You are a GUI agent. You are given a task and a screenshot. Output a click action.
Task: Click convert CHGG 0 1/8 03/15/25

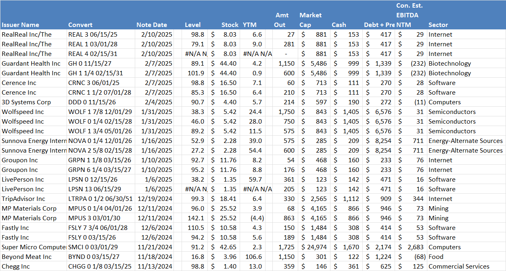point(99,267)
